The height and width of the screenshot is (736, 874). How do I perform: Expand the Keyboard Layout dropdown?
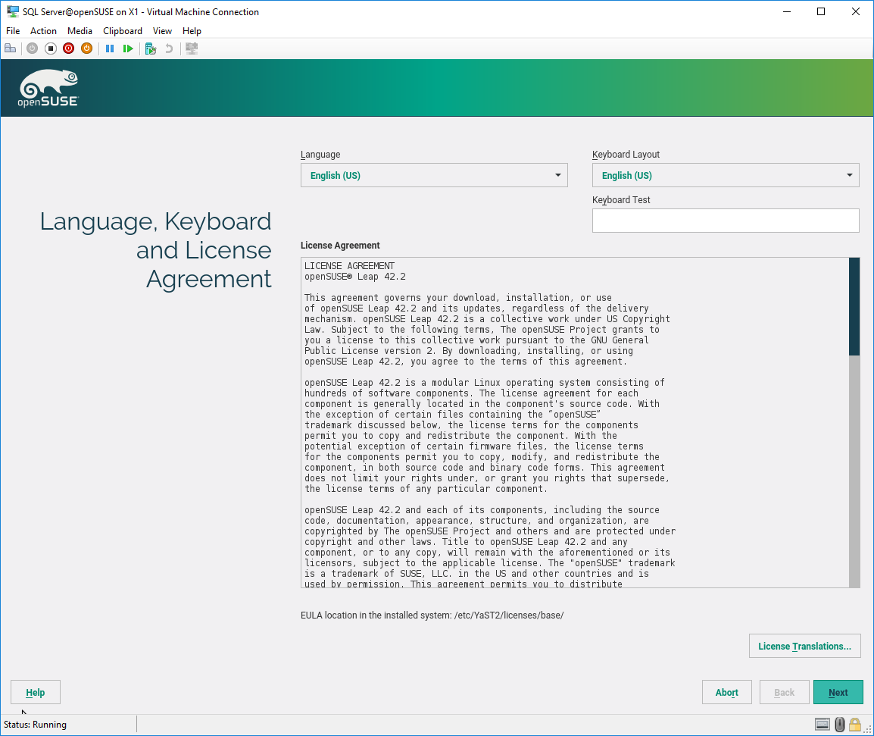click(x=725, y=175)
